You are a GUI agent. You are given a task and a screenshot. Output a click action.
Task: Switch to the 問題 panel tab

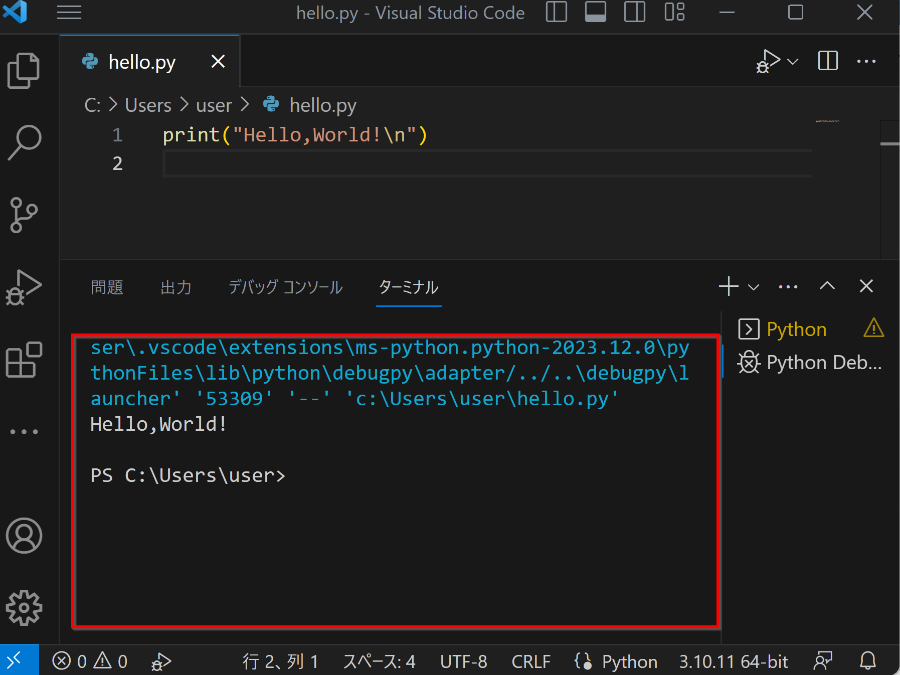tap(107, 287)
